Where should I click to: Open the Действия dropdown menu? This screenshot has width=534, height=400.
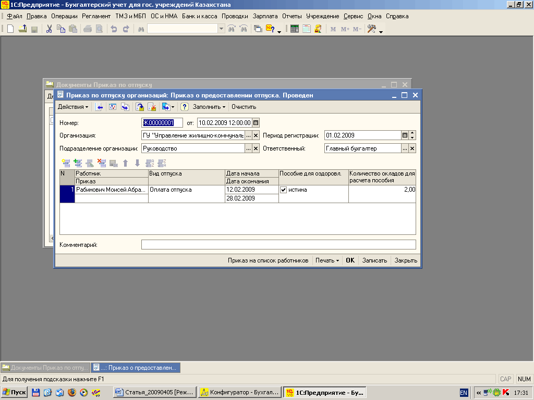point(73,107)
